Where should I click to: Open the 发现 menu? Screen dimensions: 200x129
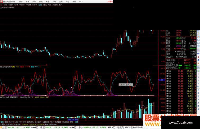(54, 2)
